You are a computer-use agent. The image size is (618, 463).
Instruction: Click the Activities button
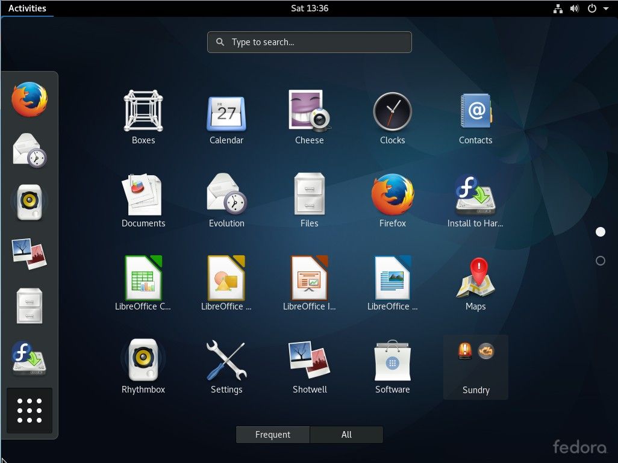27,8
